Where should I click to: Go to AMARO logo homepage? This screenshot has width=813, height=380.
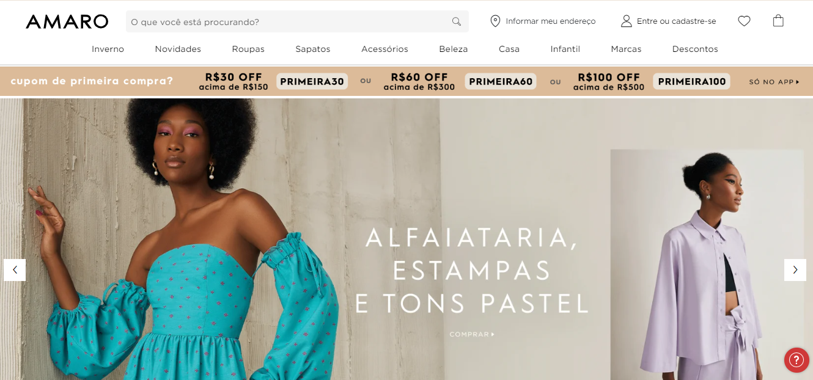coord(67,21)
